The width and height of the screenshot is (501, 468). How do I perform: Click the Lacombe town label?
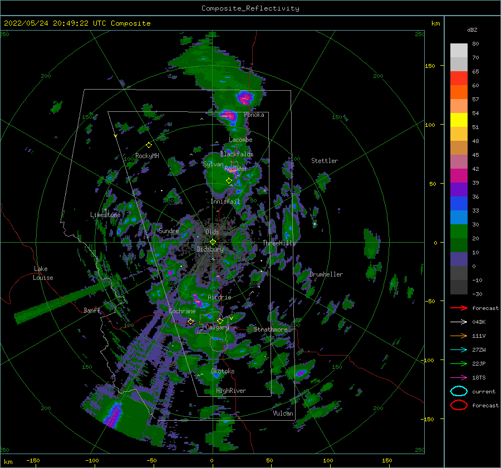tap(240, 140)
